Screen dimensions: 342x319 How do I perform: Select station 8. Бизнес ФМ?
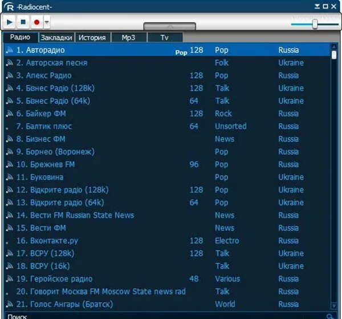(x=167, y=139)
